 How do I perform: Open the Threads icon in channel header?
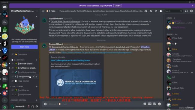tap(146, 11)
